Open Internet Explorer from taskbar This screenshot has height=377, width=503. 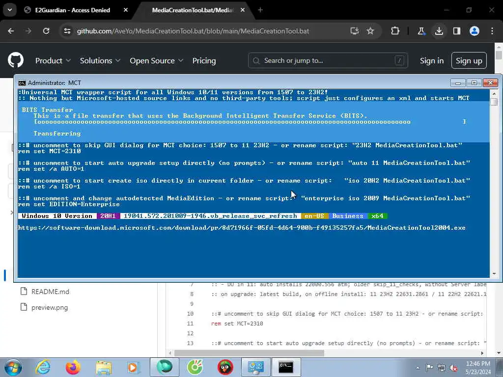point(43,367)
